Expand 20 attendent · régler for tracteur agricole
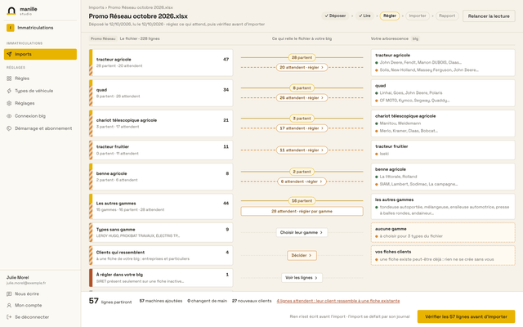This screenshot has height=327, width=523. pyautogui.click(x=302, y=67)
